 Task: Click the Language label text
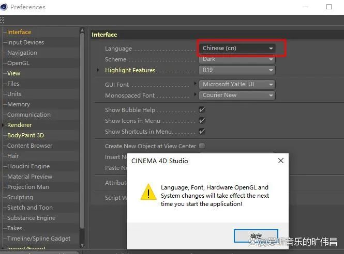click(118, 49)
